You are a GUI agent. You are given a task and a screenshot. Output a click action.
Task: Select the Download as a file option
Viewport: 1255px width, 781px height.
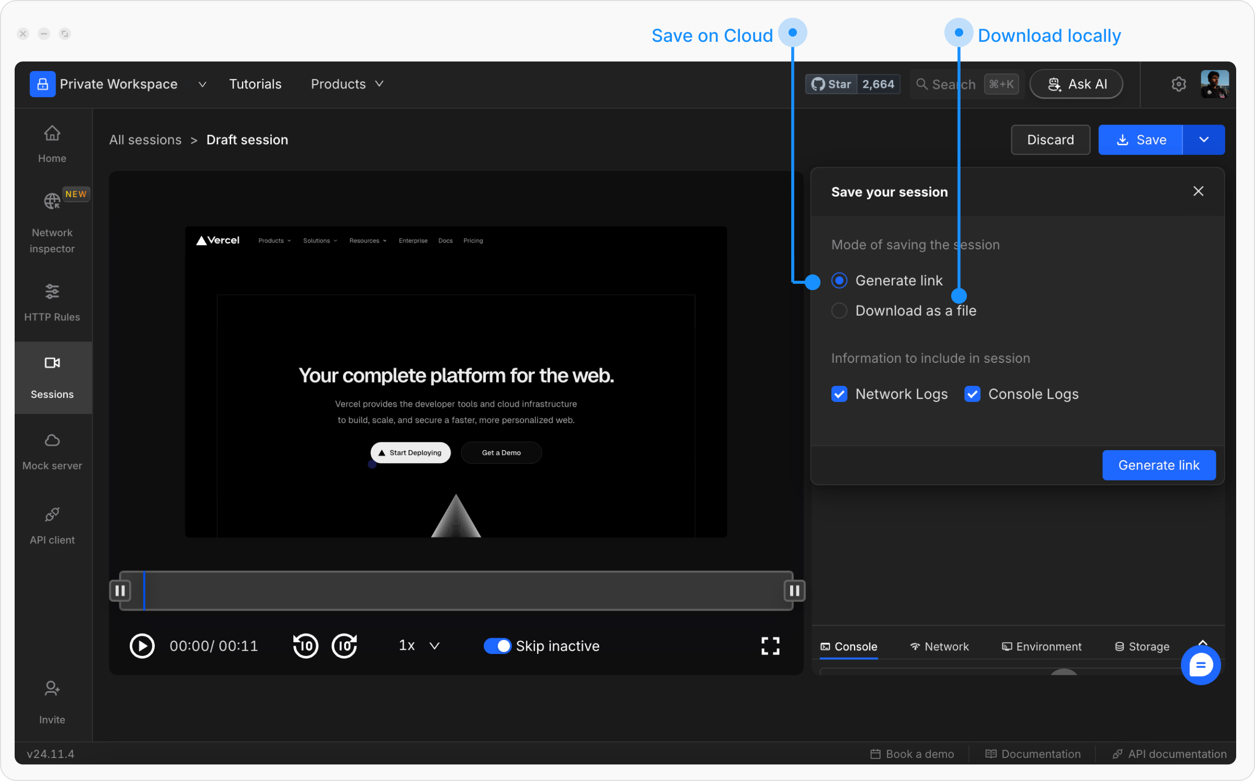coord(839,311)
